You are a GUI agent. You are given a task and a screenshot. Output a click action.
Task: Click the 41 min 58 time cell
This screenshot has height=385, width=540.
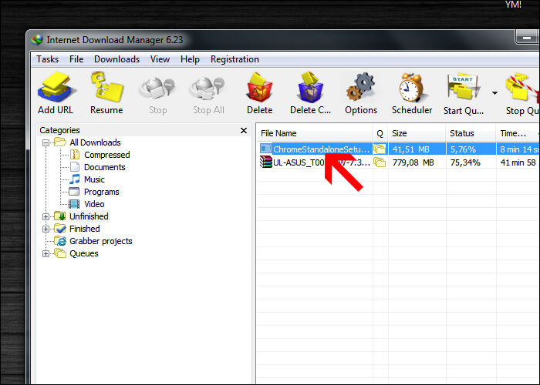click(x=518, y=162)
